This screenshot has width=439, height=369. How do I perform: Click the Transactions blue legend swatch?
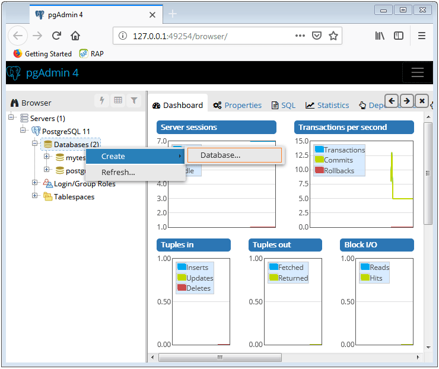[319, 149]
